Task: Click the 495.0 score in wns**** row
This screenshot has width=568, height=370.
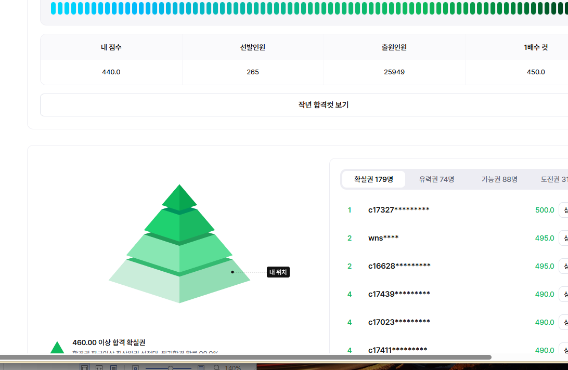Action: [545, 238]
